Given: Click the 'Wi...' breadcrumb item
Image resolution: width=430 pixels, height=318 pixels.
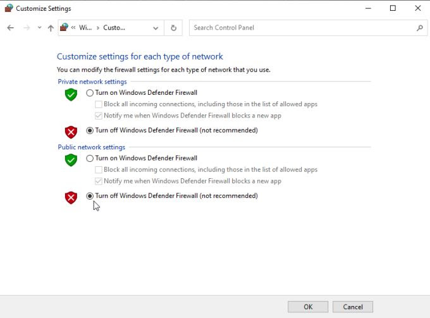Looking at the screenshot, I should coord(85,28).
